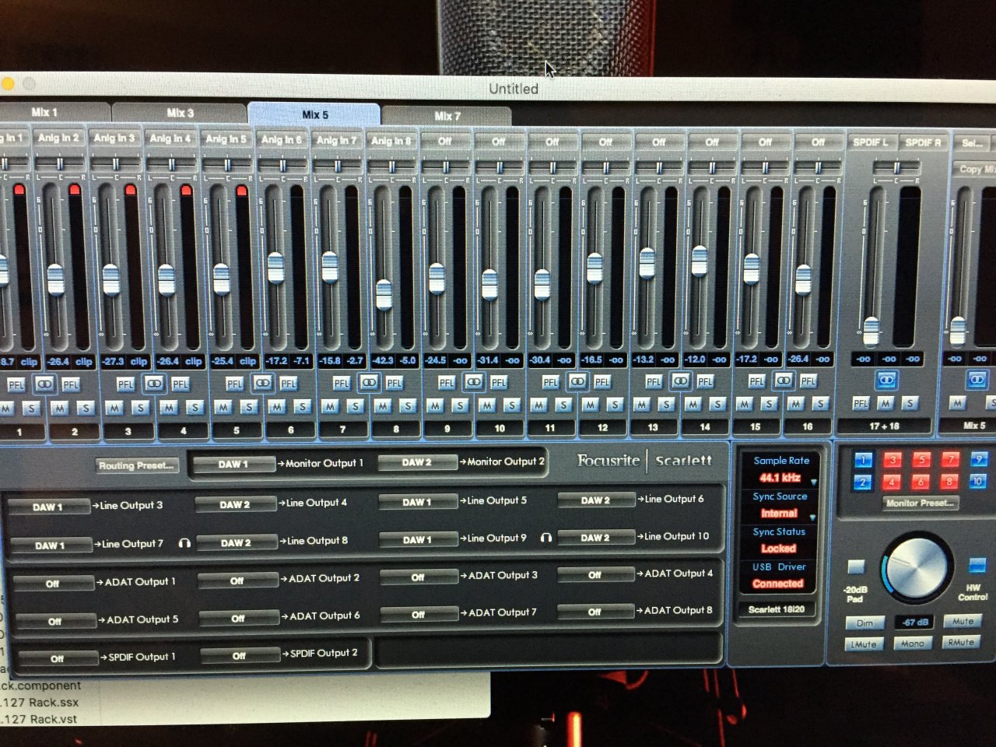Click the pan slider on channel 10

(499, 167)
